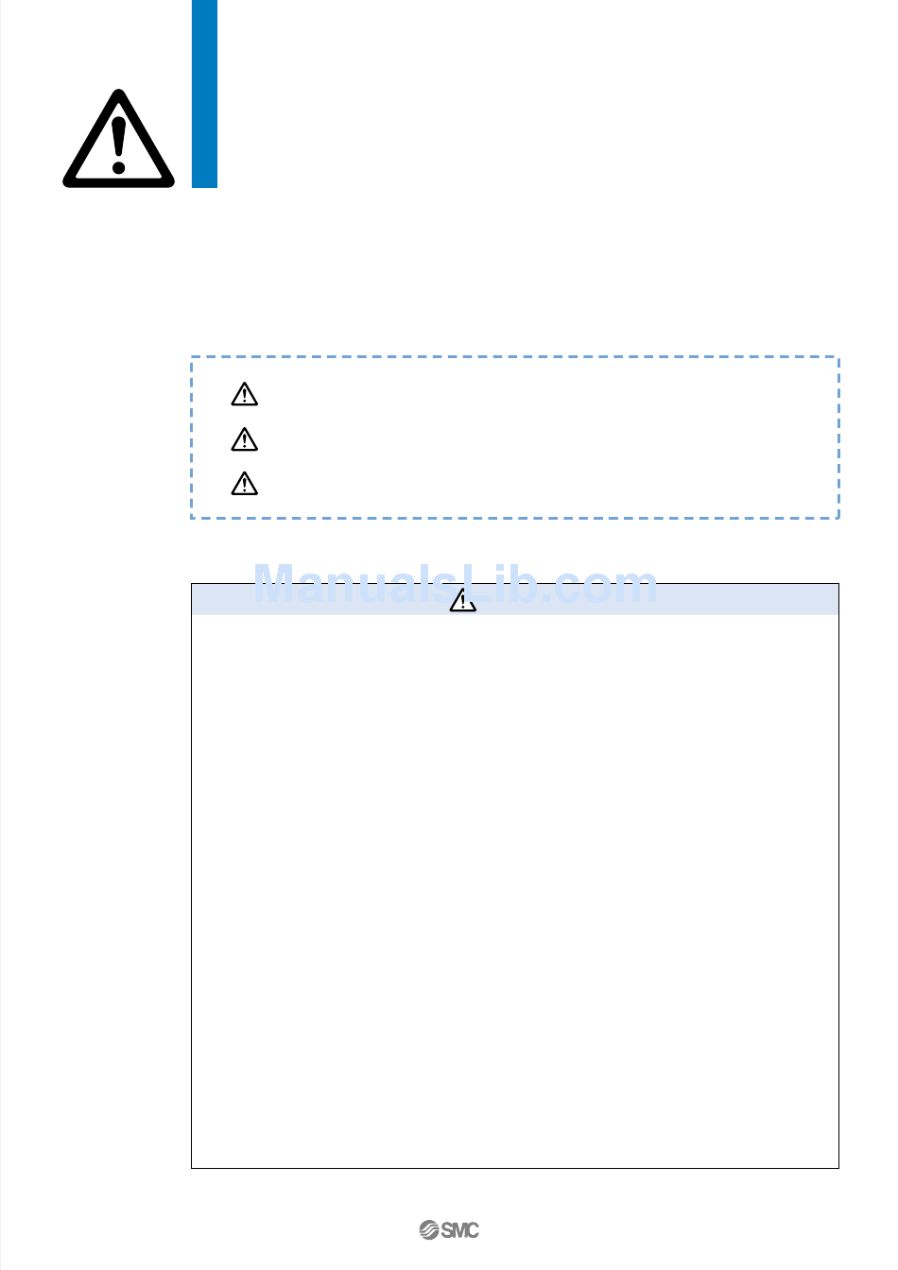Select the first warning icon in dashed box
The width and height of the screenshot is (898, 1270).
click(245, 394)
